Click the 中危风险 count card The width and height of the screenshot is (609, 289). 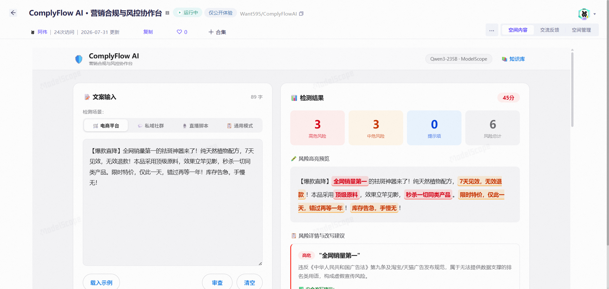tap(376, 128)
